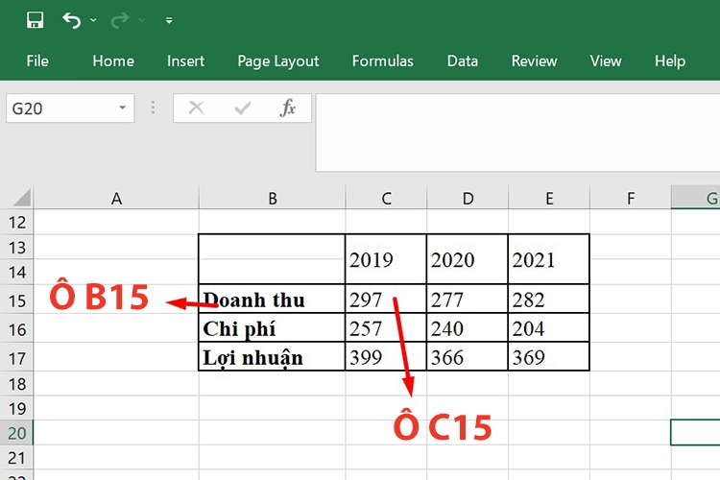
Task: Click the cell with value 399
Action: point(386,357)
